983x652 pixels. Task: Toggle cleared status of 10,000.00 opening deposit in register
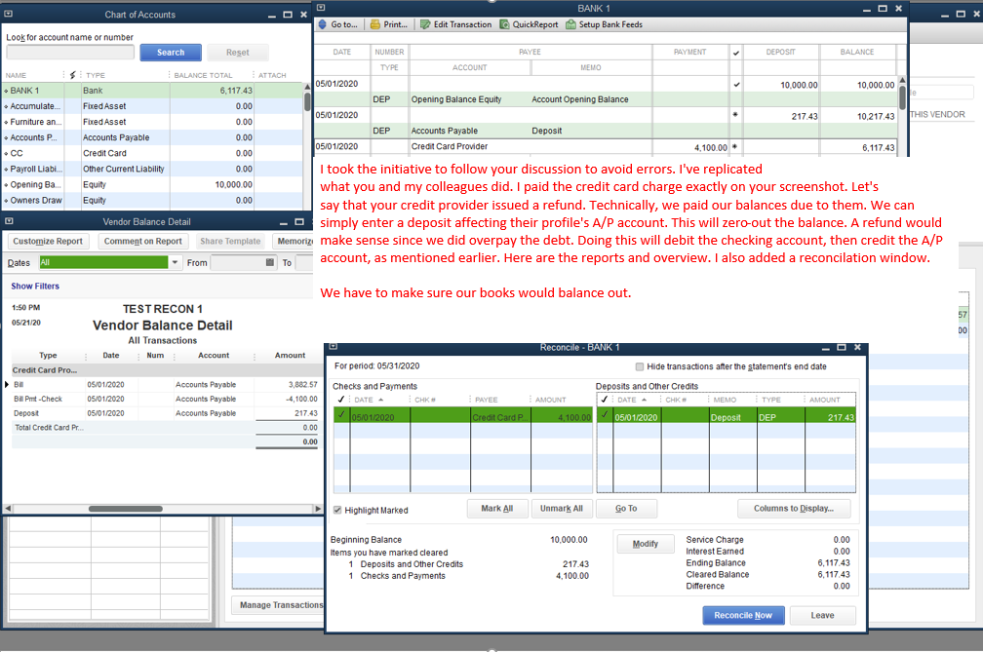tap(736, 85)
